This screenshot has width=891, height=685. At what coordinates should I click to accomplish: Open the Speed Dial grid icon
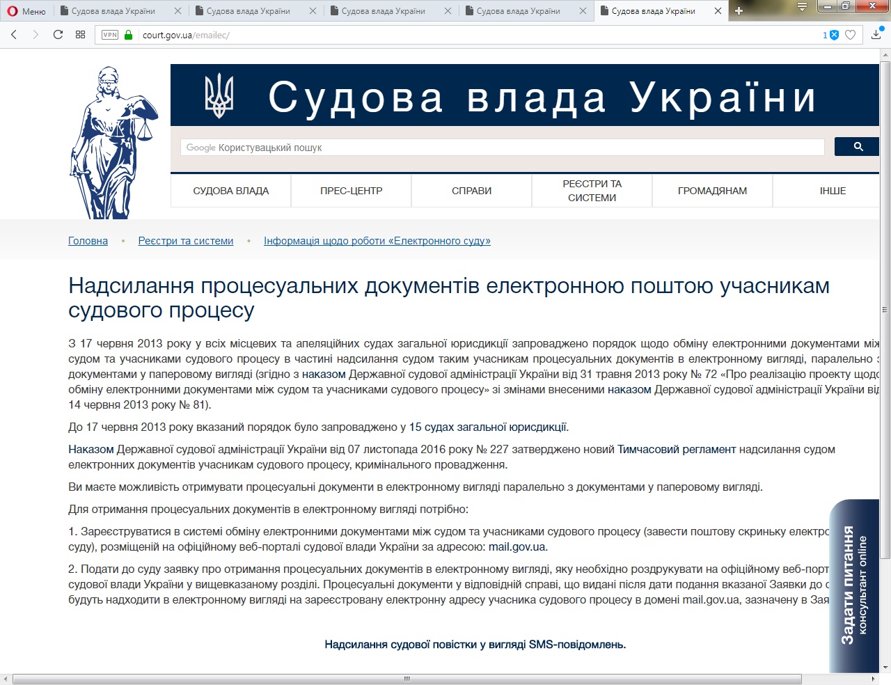pyautogui.click(x=81, y=35)
